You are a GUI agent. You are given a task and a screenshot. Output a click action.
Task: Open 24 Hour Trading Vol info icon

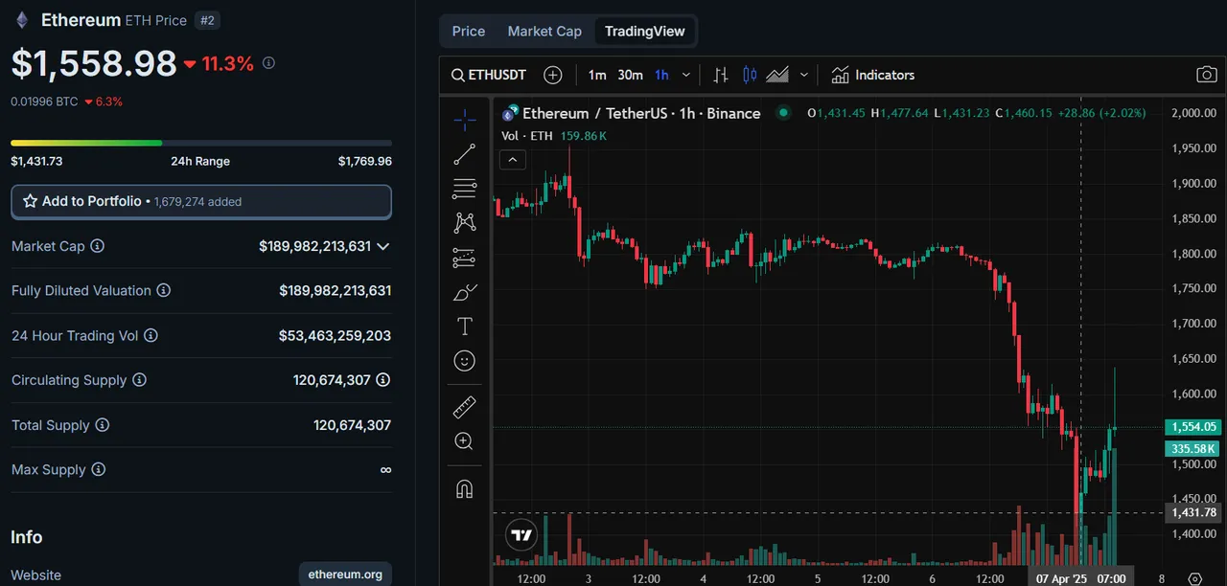coord(150,335)
